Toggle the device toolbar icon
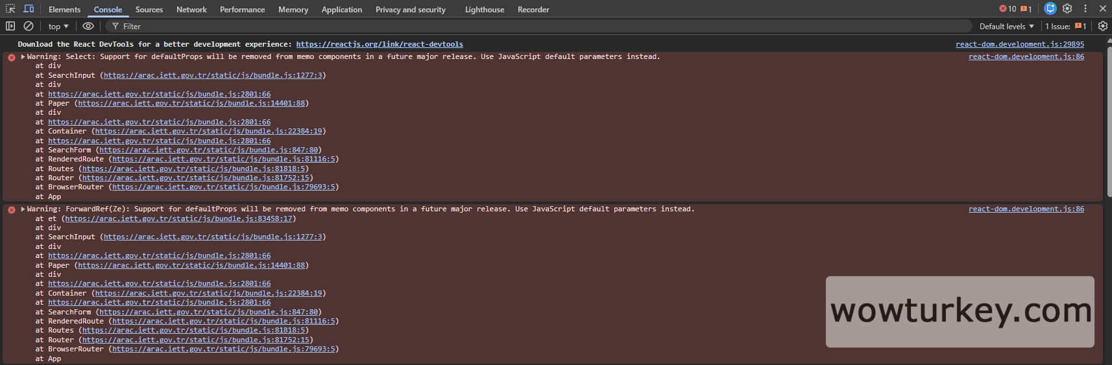Viewport: 1112px width, 365px height. [x=29, y=9]
